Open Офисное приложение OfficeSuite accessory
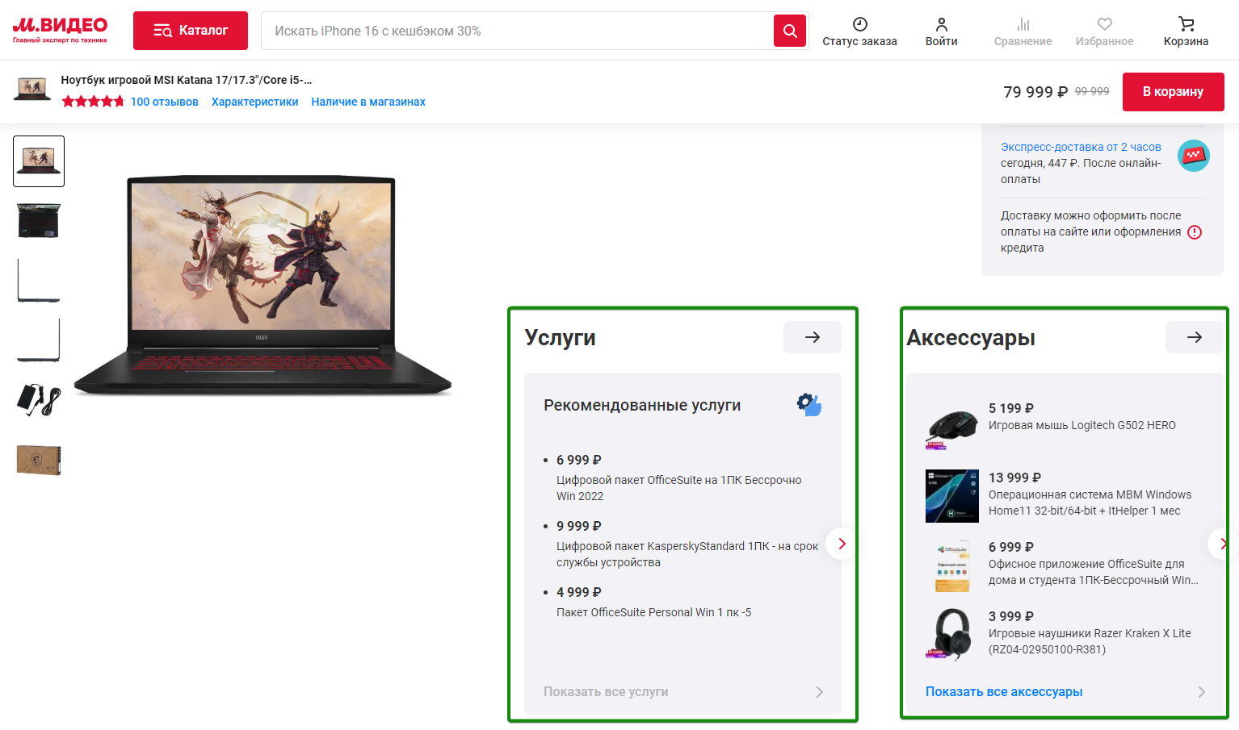Screen dimensions: 1239x730 [1093, 572]
